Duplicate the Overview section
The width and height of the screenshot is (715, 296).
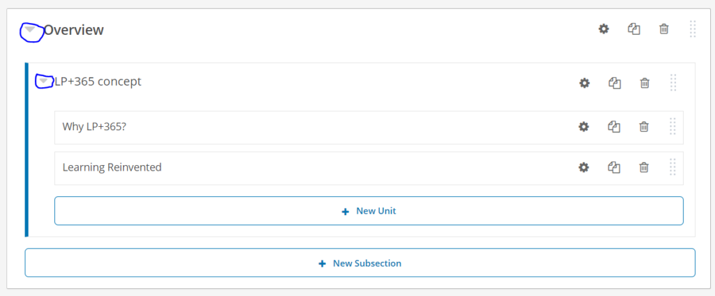tap(634, 29)
